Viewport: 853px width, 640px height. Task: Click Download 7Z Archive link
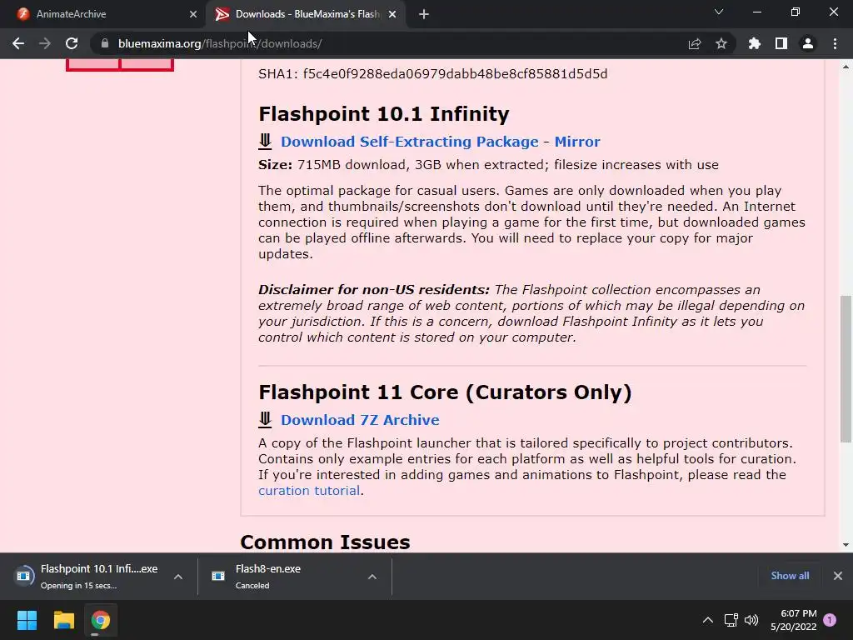360,420
